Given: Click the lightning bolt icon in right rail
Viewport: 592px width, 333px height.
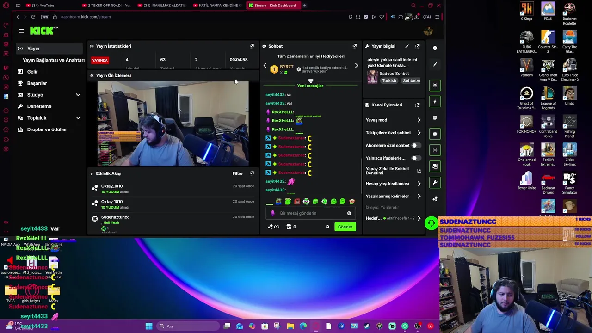Looking at the screenshot, I should point(435,101).
